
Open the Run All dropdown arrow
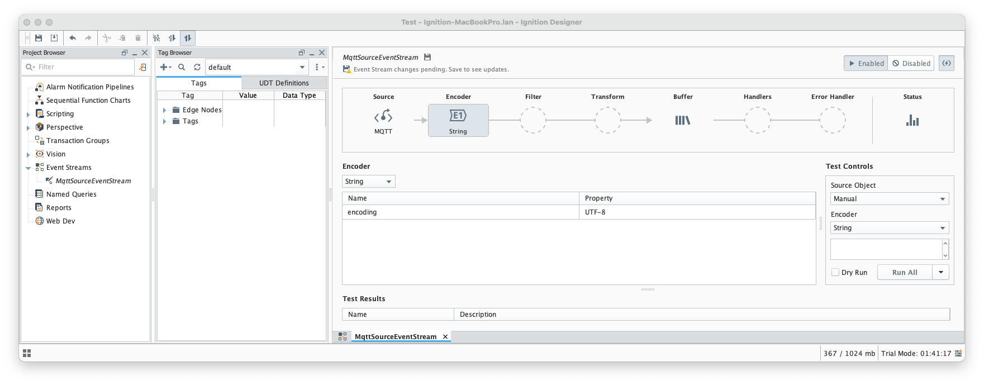pyautogui.click(x=941, y=273)
